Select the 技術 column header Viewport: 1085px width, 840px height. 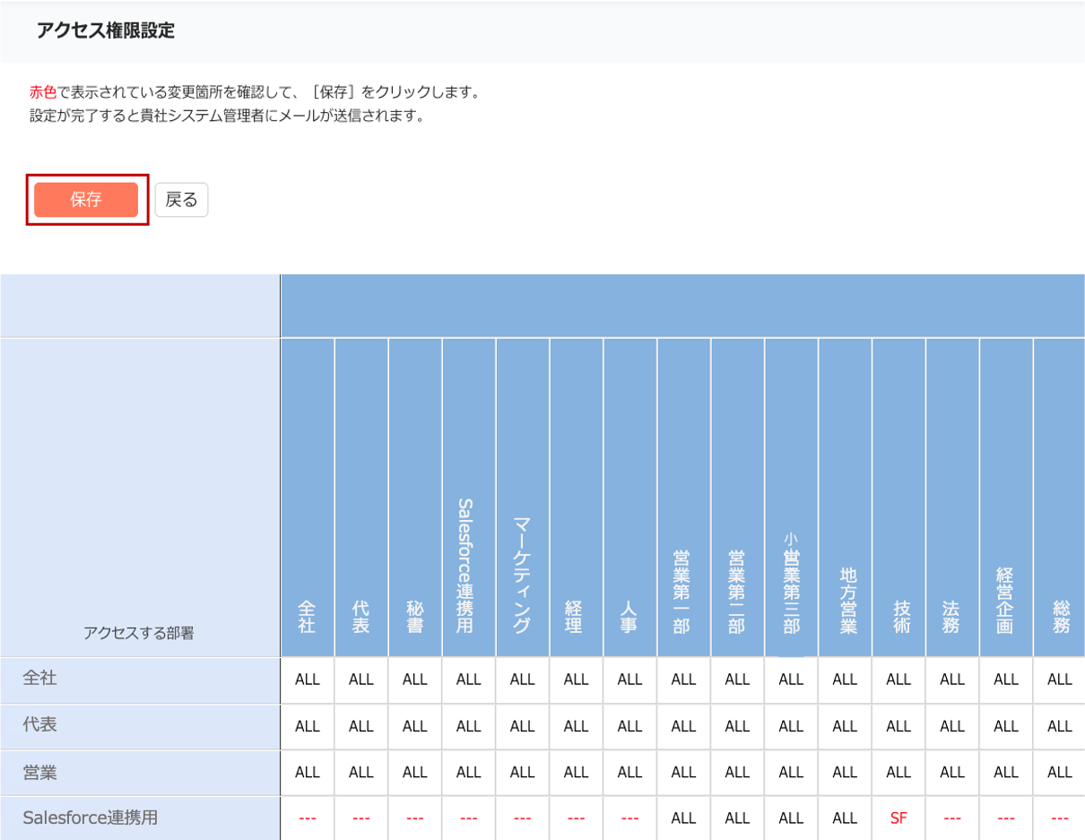[x=899, y=498]
